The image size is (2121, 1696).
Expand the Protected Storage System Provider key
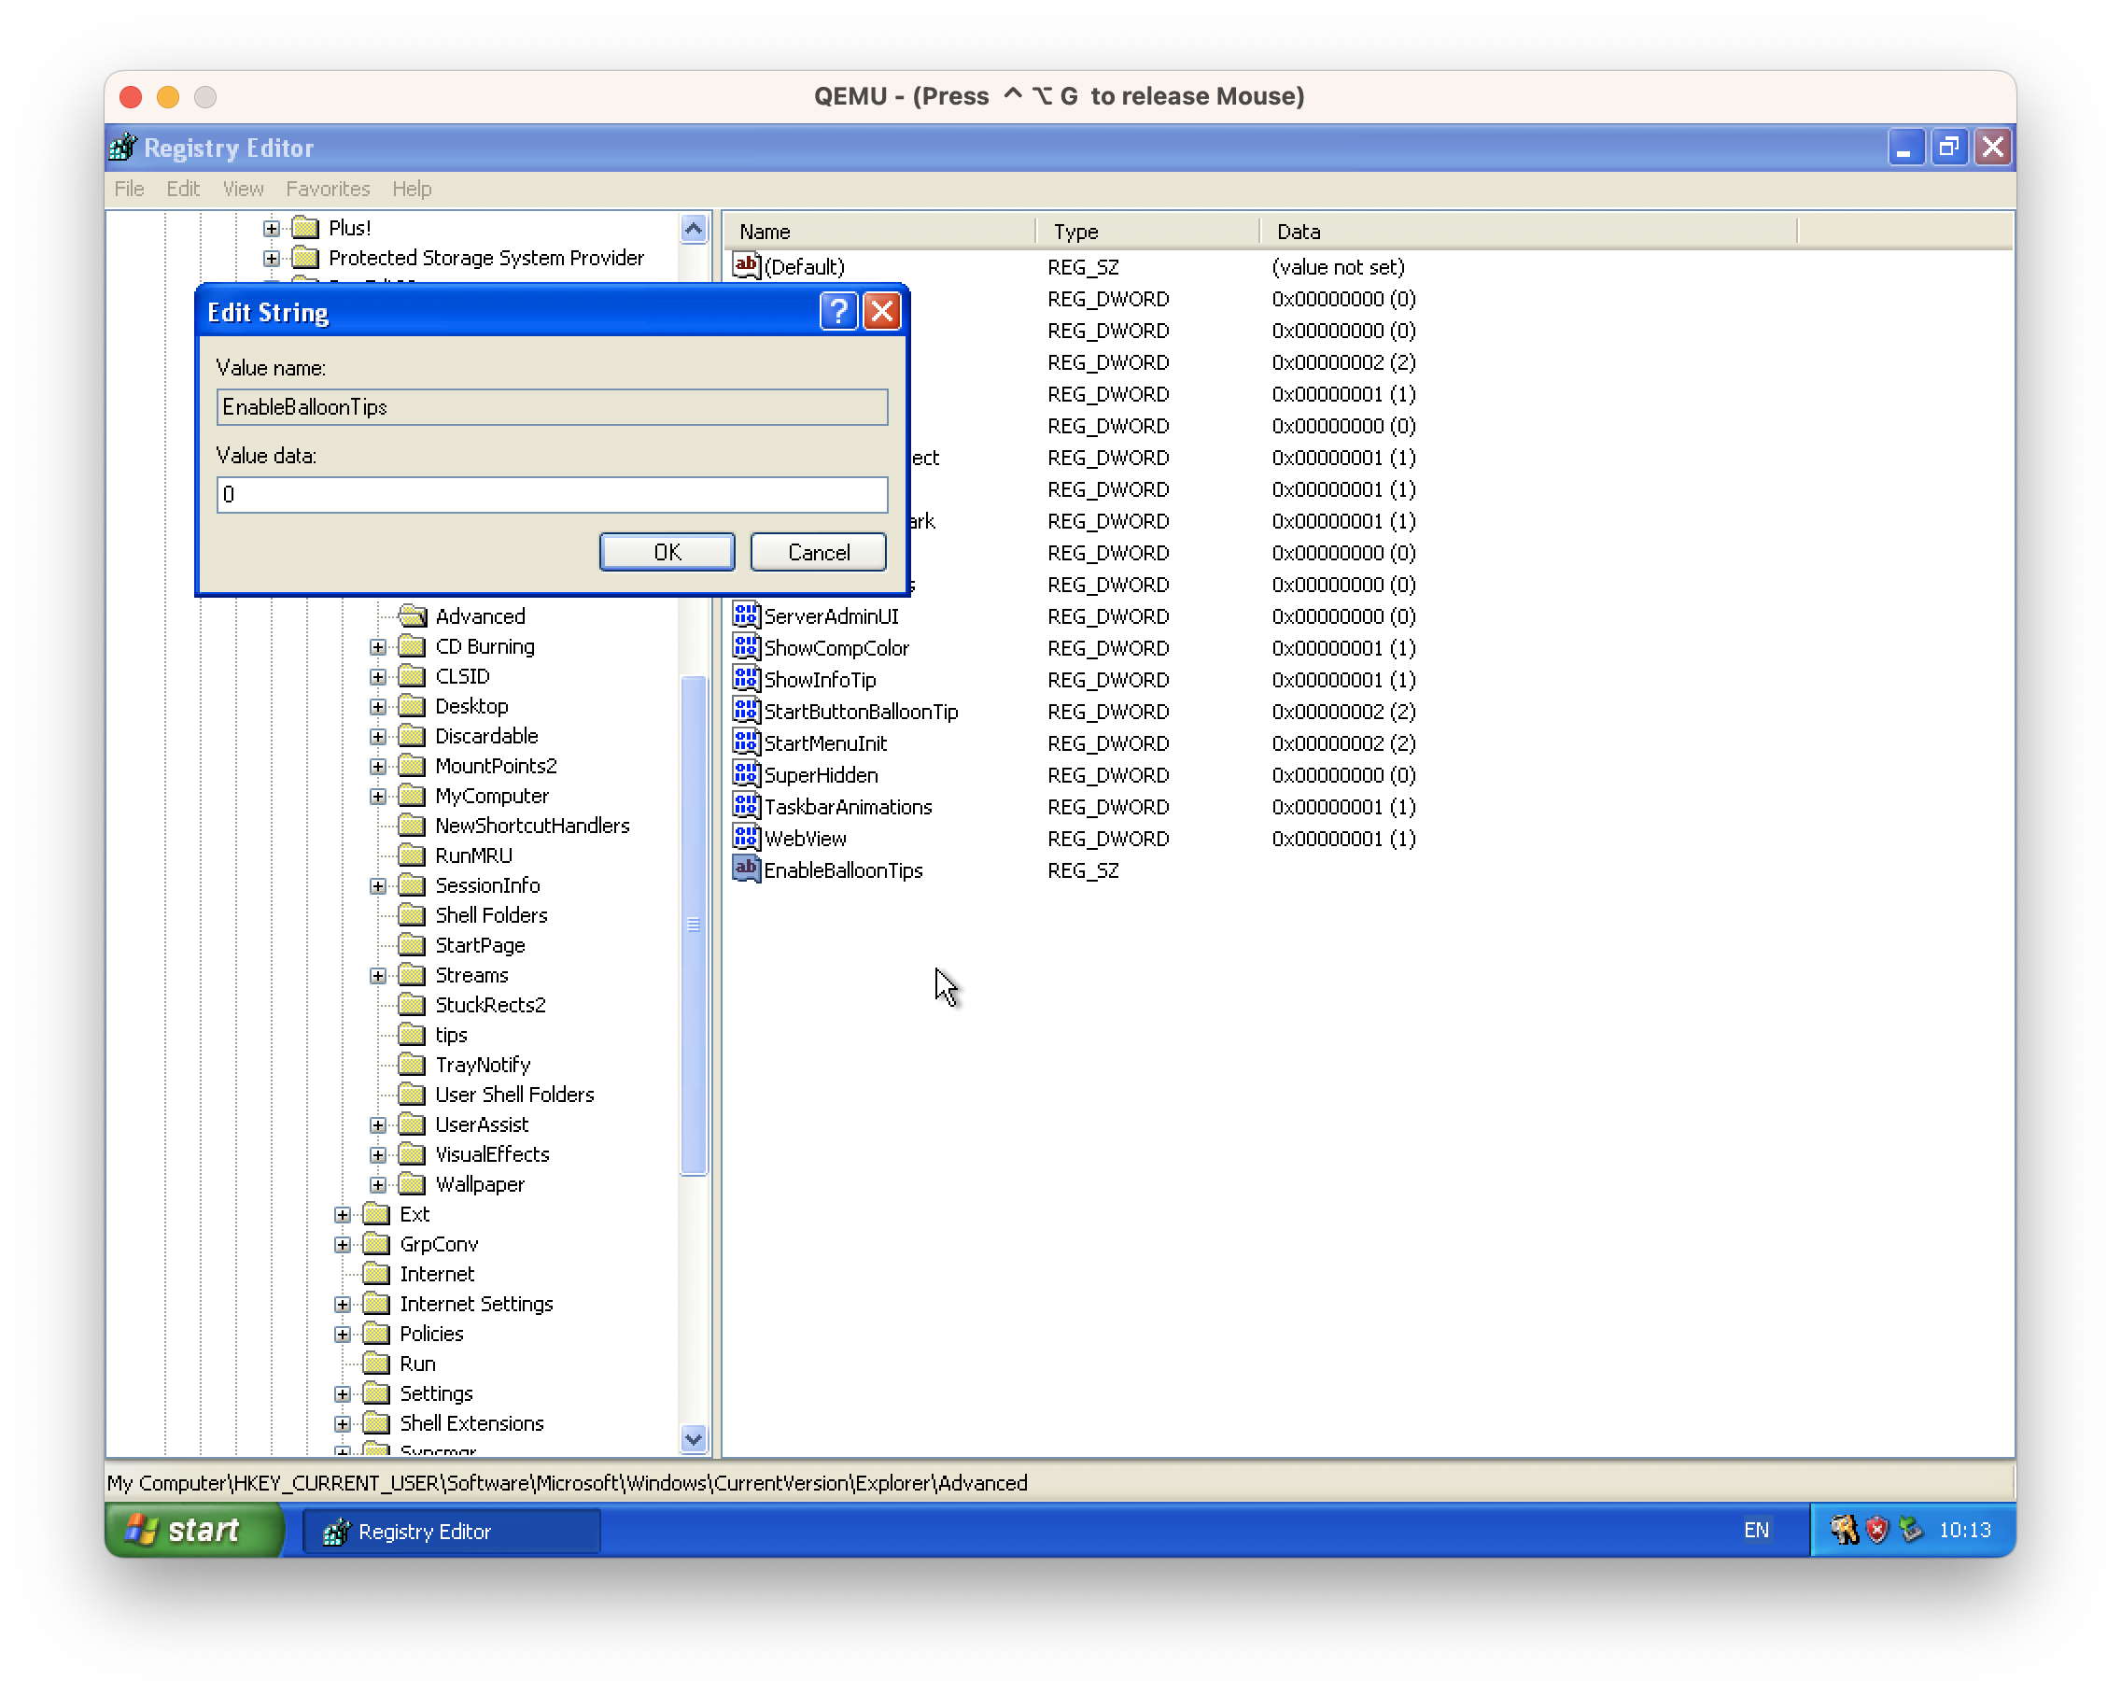tap(271, 258)
